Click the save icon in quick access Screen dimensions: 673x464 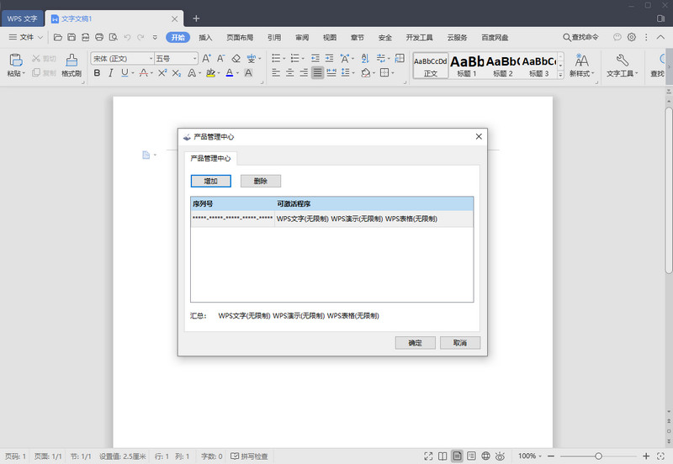(x=72, y=37)
